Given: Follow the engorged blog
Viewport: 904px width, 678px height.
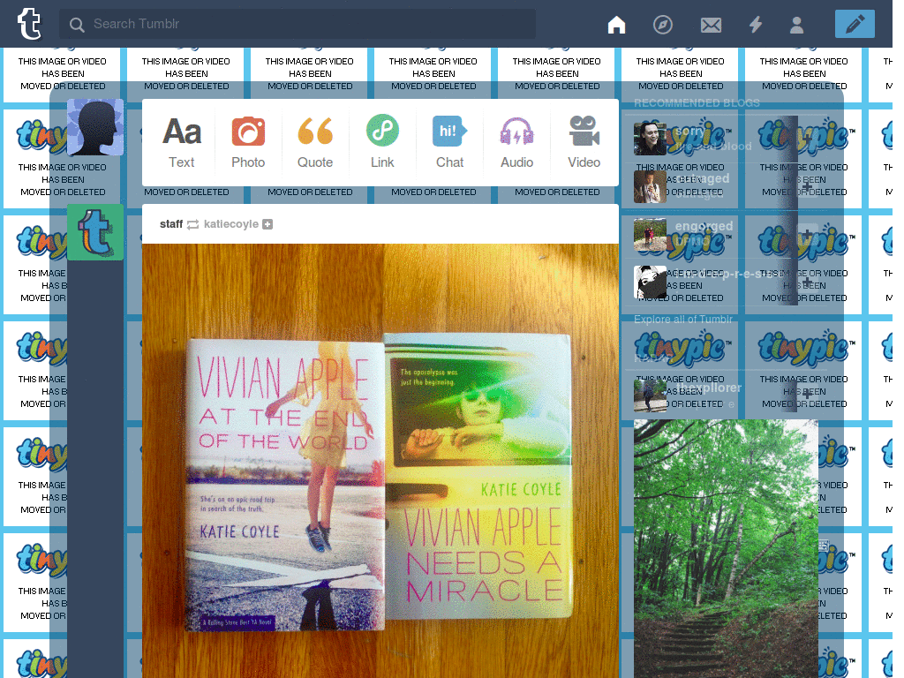Looking at the screenshot, I should [x=807, y=234].
